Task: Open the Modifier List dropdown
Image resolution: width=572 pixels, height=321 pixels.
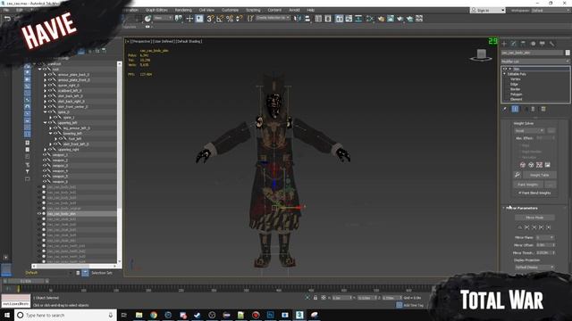Action: coord(535,62)
